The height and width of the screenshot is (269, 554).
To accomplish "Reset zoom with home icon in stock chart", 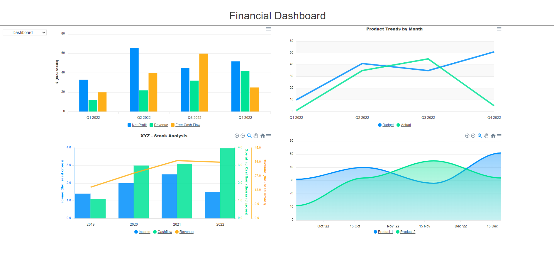I will (262, 136).
